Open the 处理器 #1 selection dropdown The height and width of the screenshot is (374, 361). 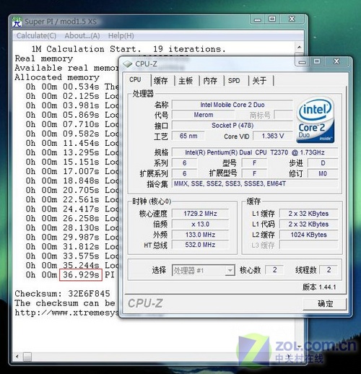click(204, 270)
